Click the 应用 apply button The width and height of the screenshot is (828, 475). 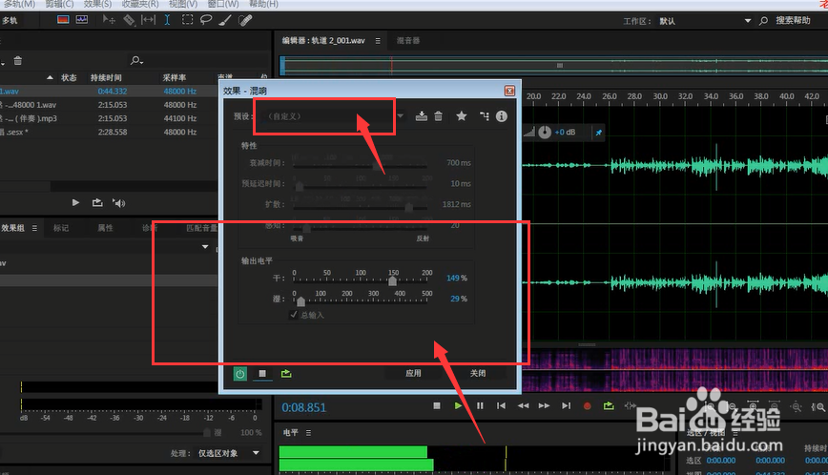coord(413,373)
